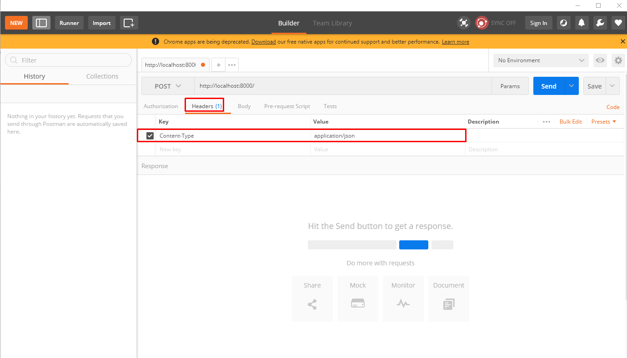Open the Tests tab
Screen dimensions: 627x358
pyautogui.click(x=330, y=106)
